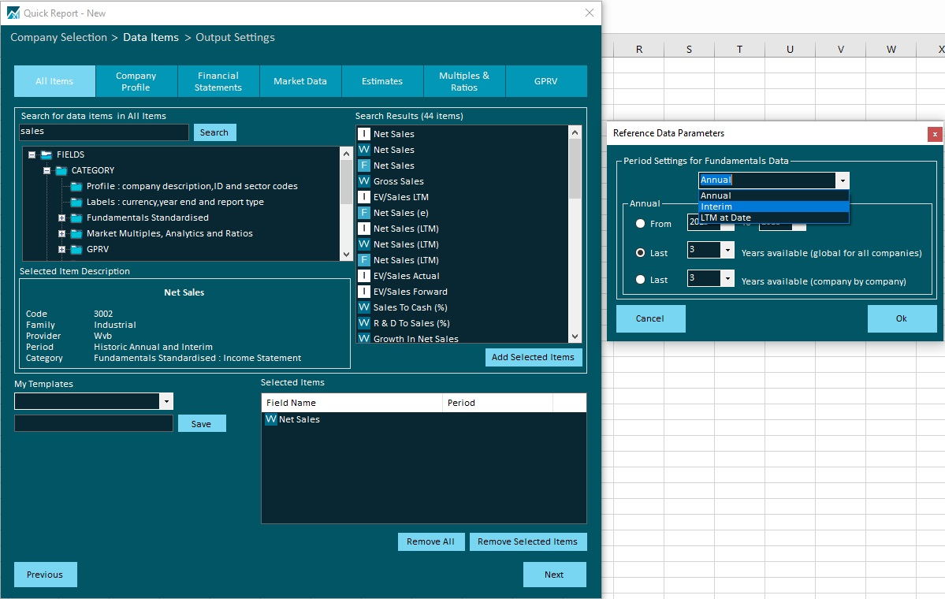
Task: Expand the Fundamentals Standardised tree node
Action: [61, 218]
